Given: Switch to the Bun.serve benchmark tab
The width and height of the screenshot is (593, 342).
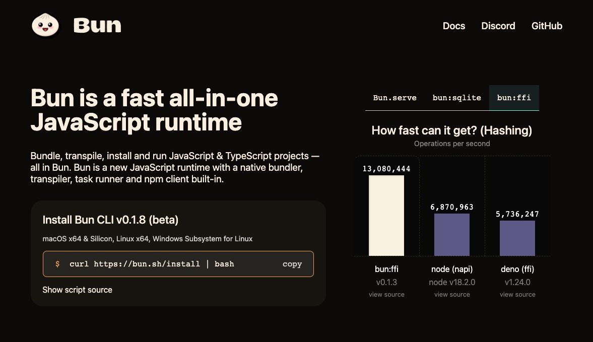Looking at the screenshot, I should coord(395,98).
